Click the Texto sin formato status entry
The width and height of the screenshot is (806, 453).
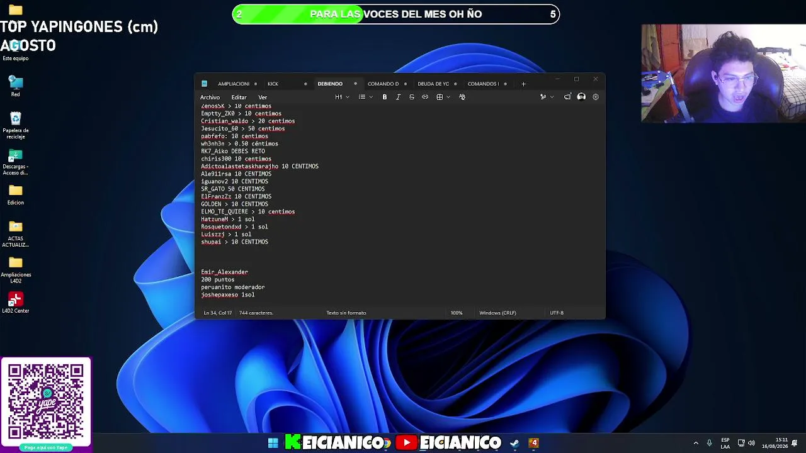[346, 313]
